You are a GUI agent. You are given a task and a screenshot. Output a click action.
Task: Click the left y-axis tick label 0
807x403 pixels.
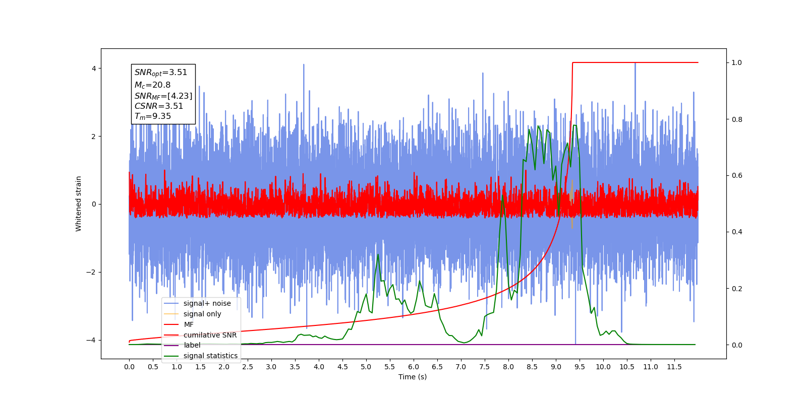point(94,204)
